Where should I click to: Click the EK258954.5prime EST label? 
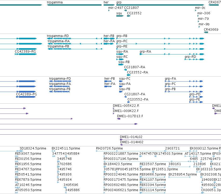coord(183,174)
